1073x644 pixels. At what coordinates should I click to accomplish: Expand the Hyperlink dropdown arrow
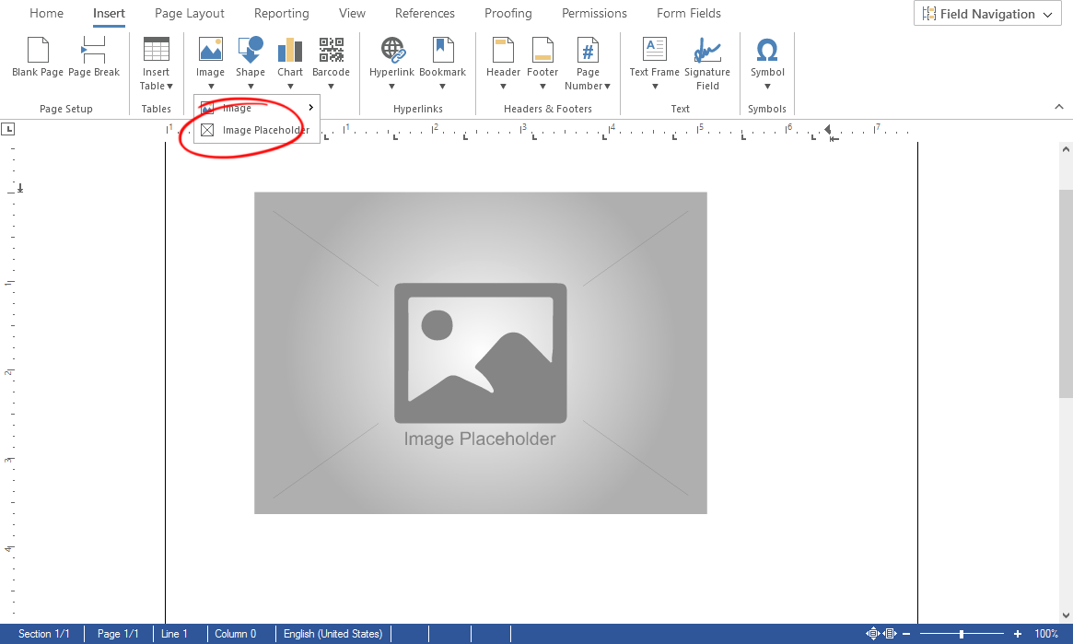click(392, 87)
